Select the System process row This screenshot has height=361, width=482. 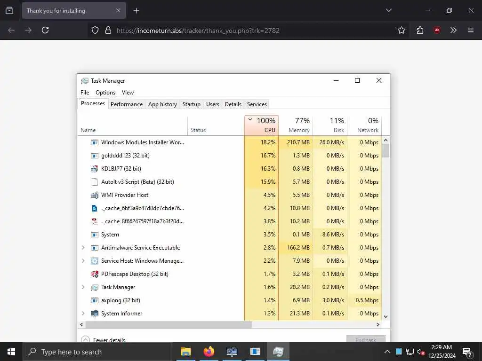[x=229, y=235]
